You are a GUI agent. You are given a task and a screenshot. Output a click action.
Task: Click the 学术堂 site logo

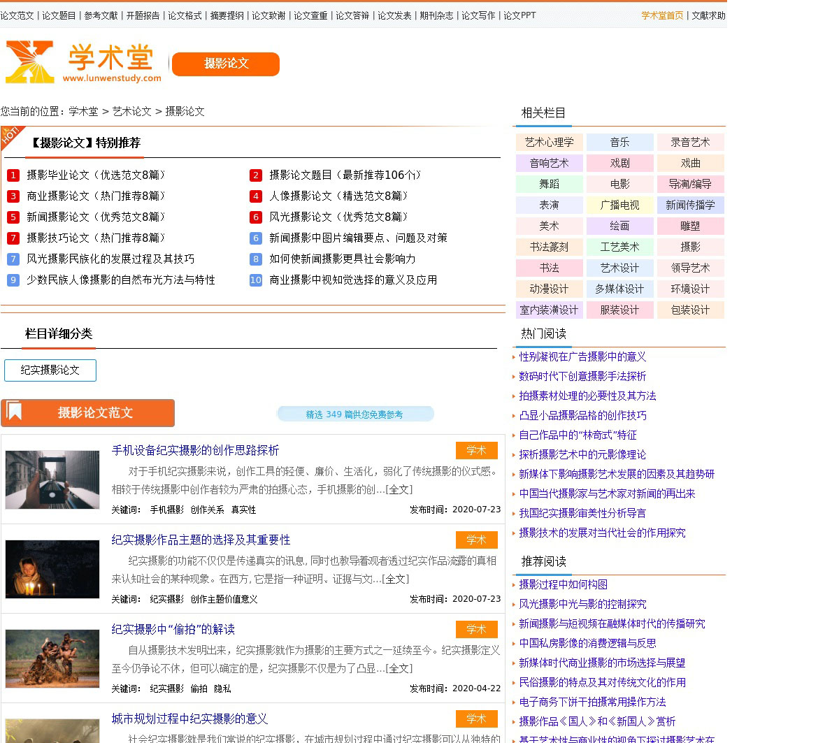tap(83, 63)
